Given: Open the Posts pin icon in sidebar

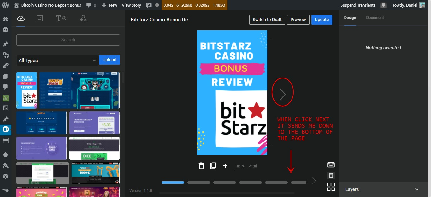Looking at the screenshot, I should click(x=5, y=44).
